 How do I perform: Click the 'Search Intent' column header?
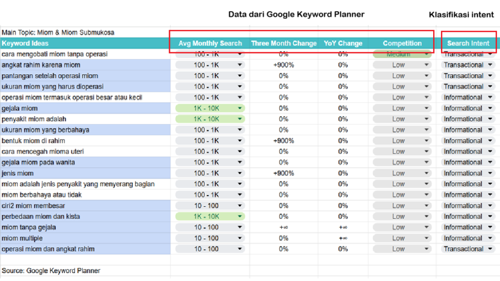[468, 43]
